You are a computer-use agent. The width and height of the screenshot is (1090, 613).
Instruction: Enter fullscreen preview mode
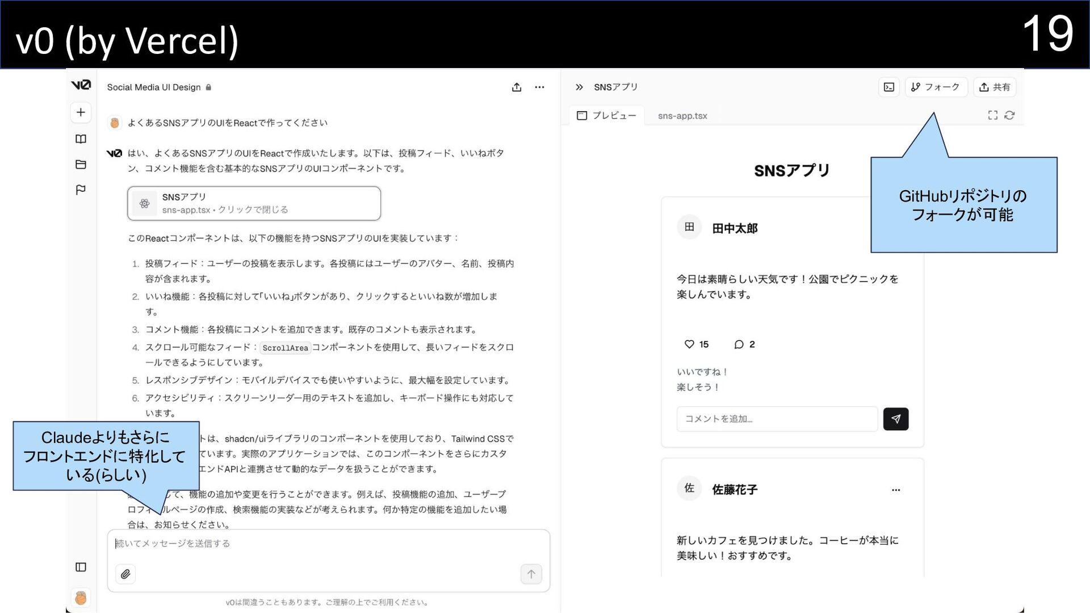(992, 115)
